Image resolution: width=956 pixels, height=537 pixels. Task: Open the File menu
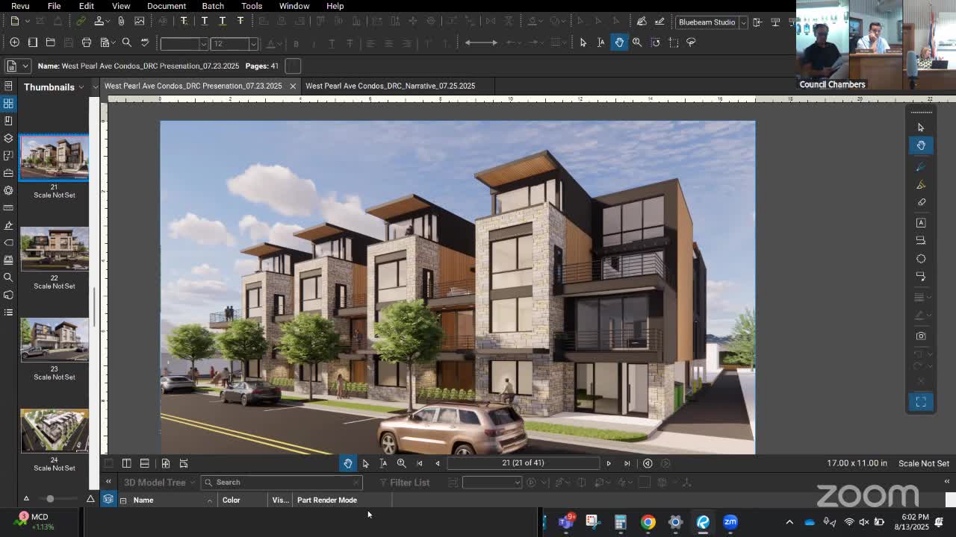point(54,6)
